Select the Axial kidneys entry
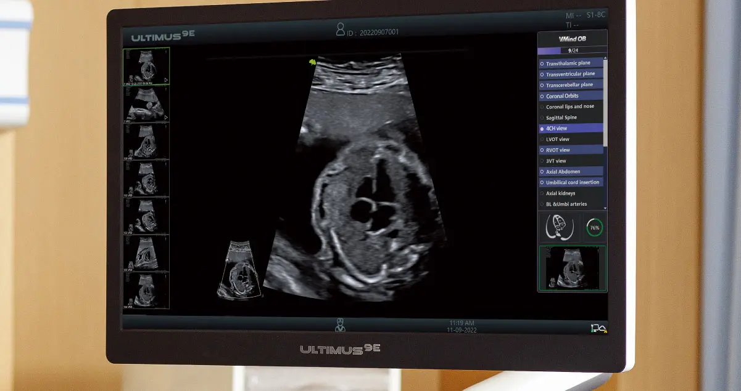This screenshot has width=741, height=391. pyautogui.click(x=571, y=193)
